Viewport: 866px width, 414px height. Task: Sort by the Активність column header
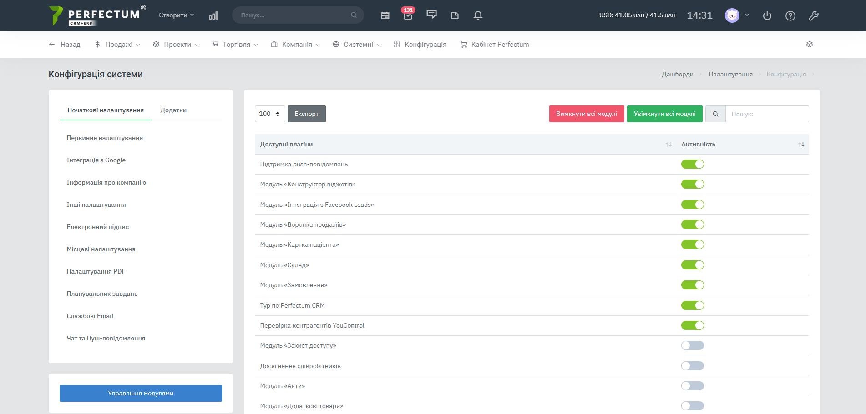[x=698, y=144]
